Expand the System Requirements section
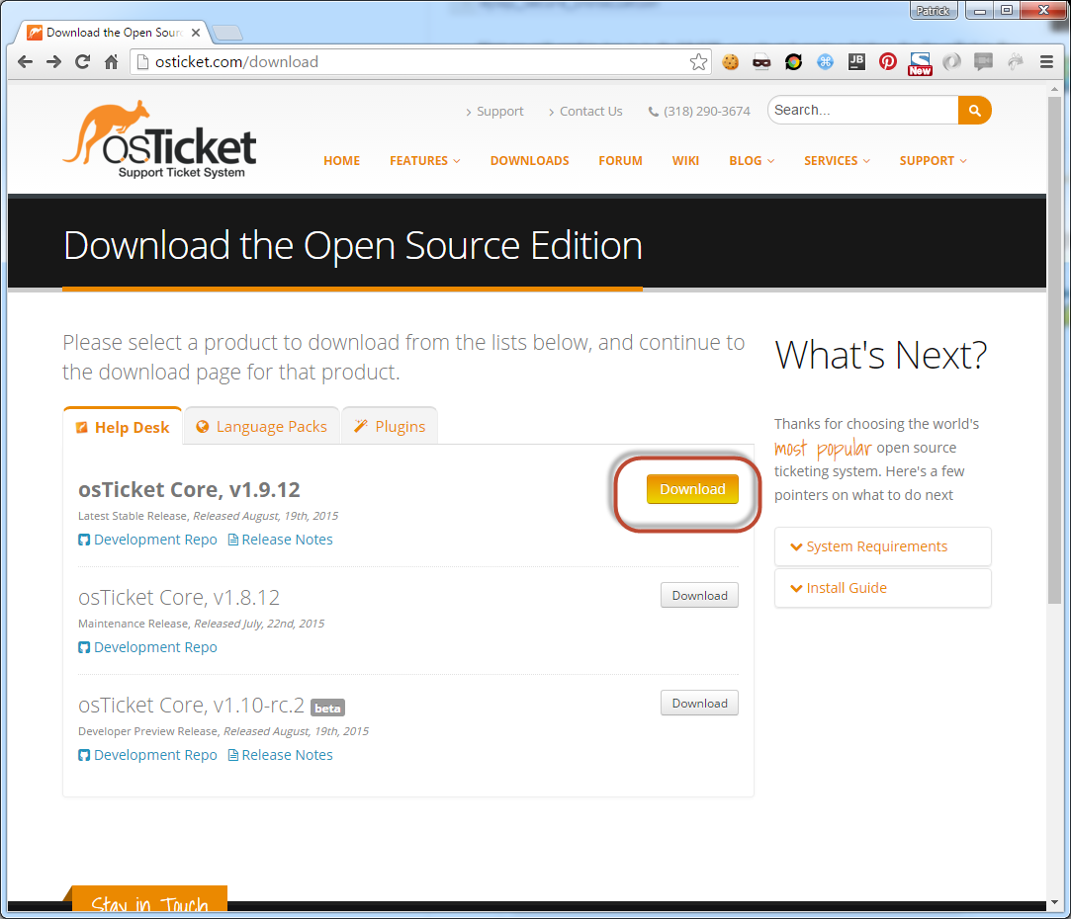This screenshot has width=1071, height=919. (x=882, y=546)
